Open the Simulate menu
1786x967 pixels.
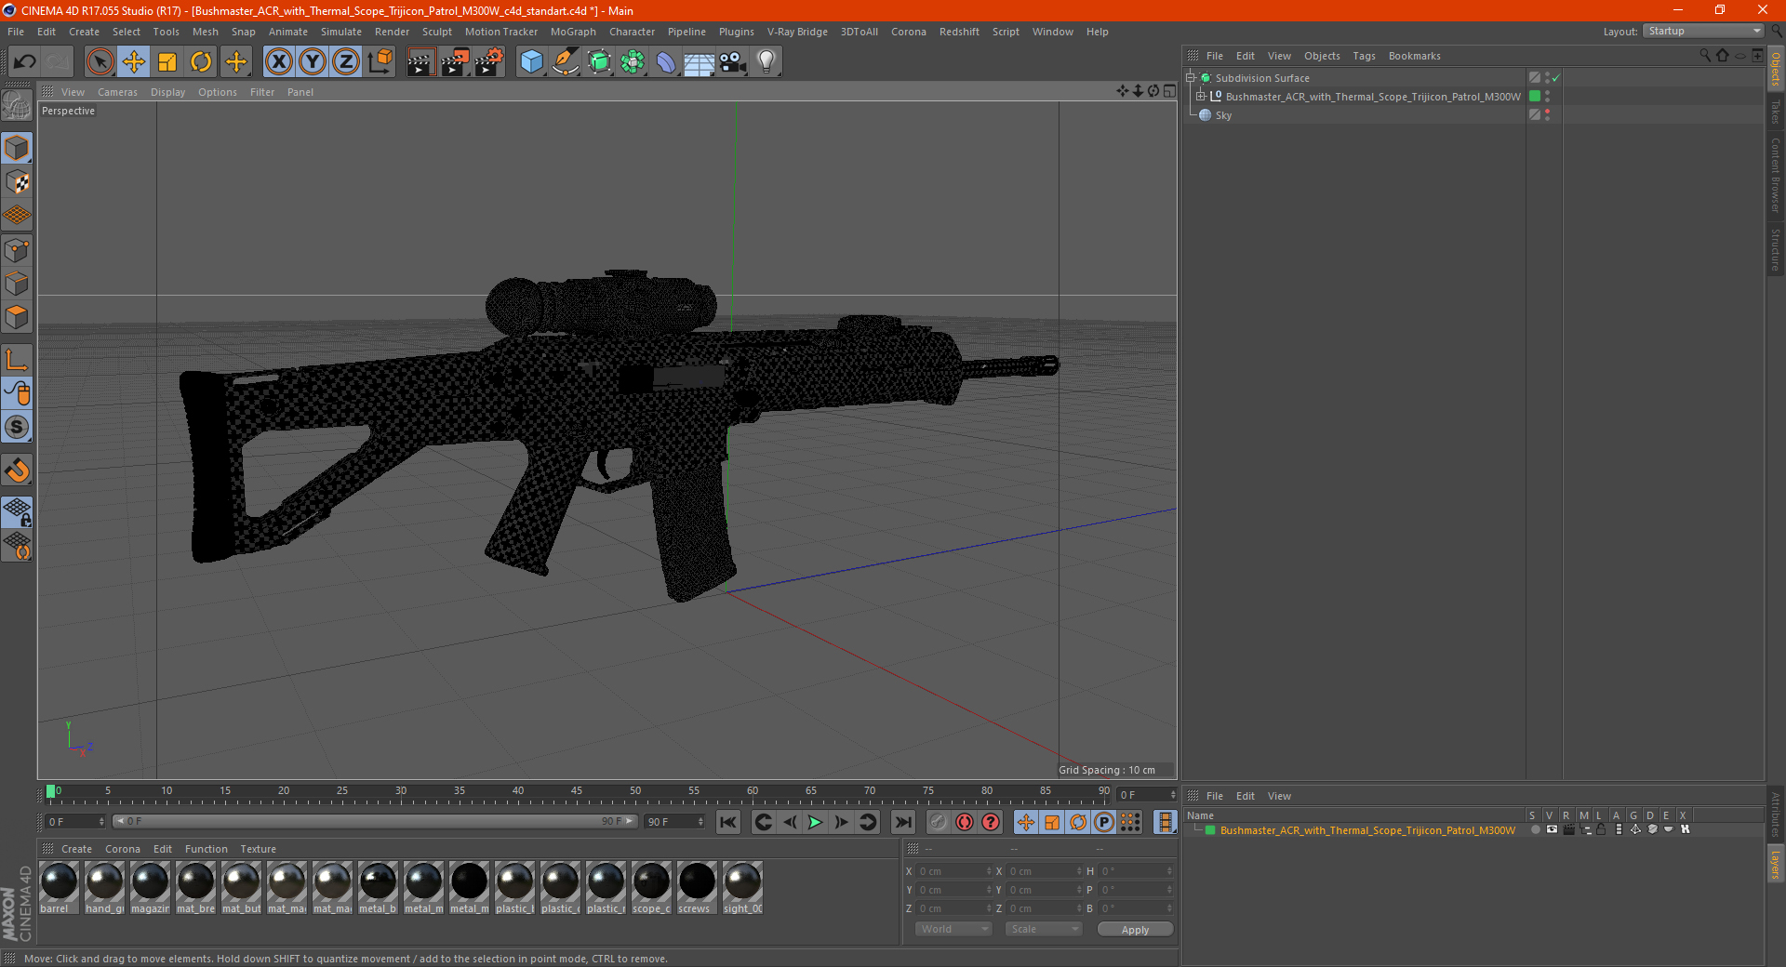point(341,32)
